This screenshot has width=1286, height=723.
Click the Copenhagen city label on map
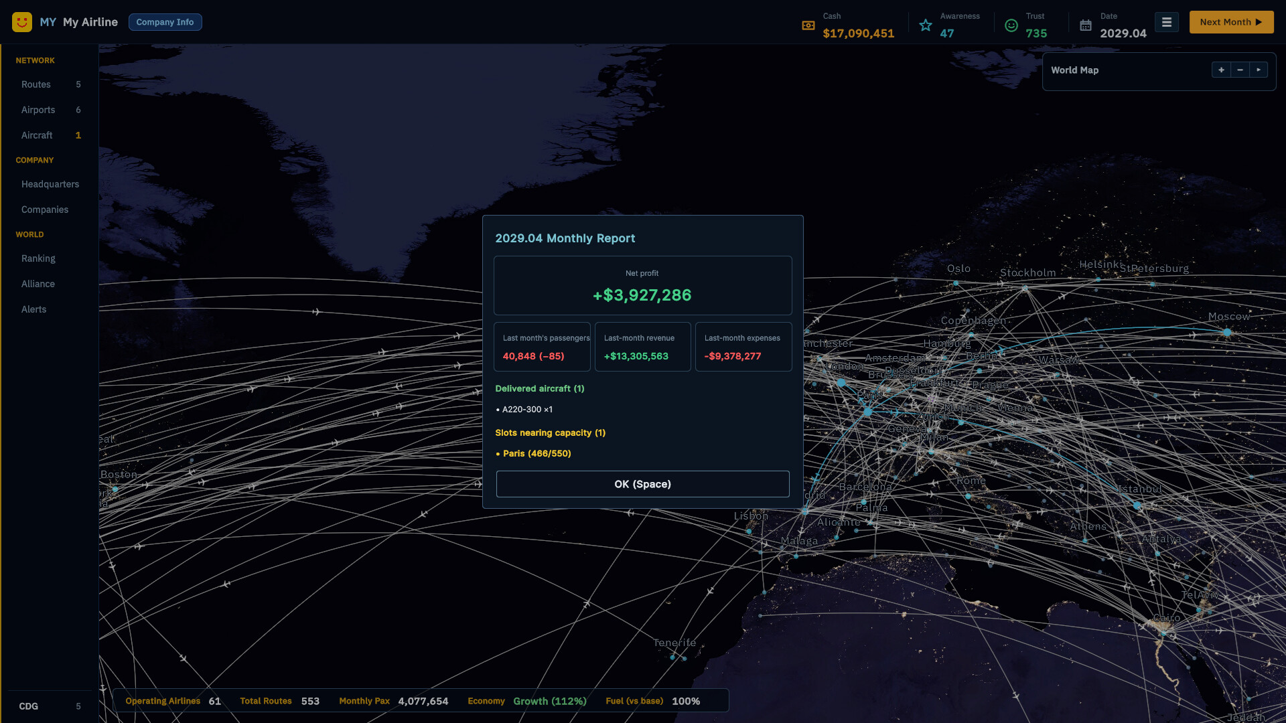[973, 321]
